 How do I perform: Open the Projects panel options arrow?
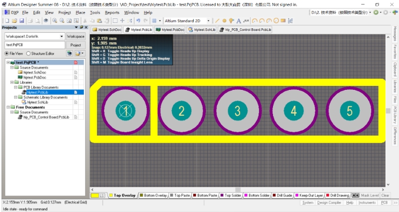[76, 27]
